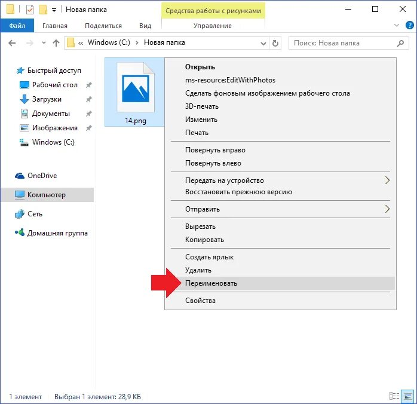Select Компьютер in navigation pane
The height and width of the screenshot is (404, 417).
(47, 195)
